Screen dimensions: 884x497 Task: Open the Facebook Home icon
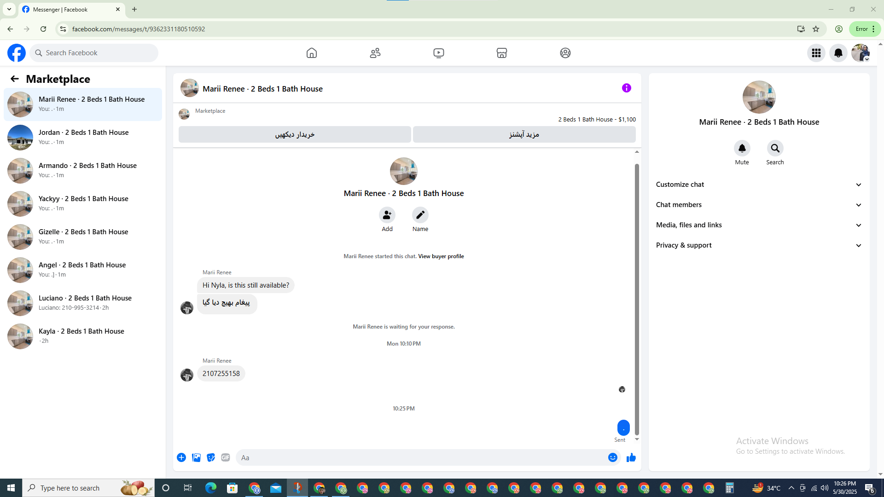click(x=312, y=53)
